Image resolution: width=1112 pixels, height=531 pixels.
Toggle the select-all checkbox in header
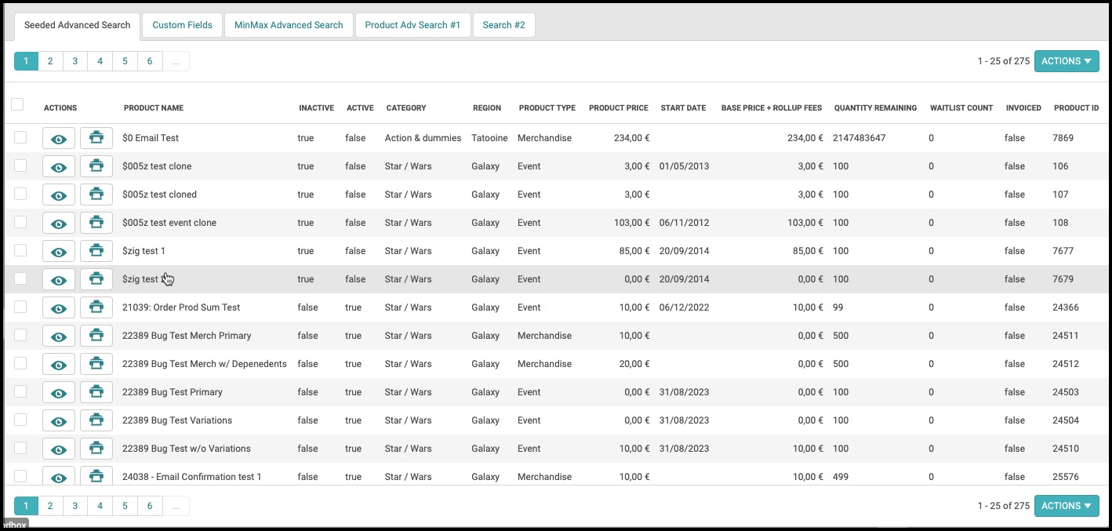tap(17, 104)
